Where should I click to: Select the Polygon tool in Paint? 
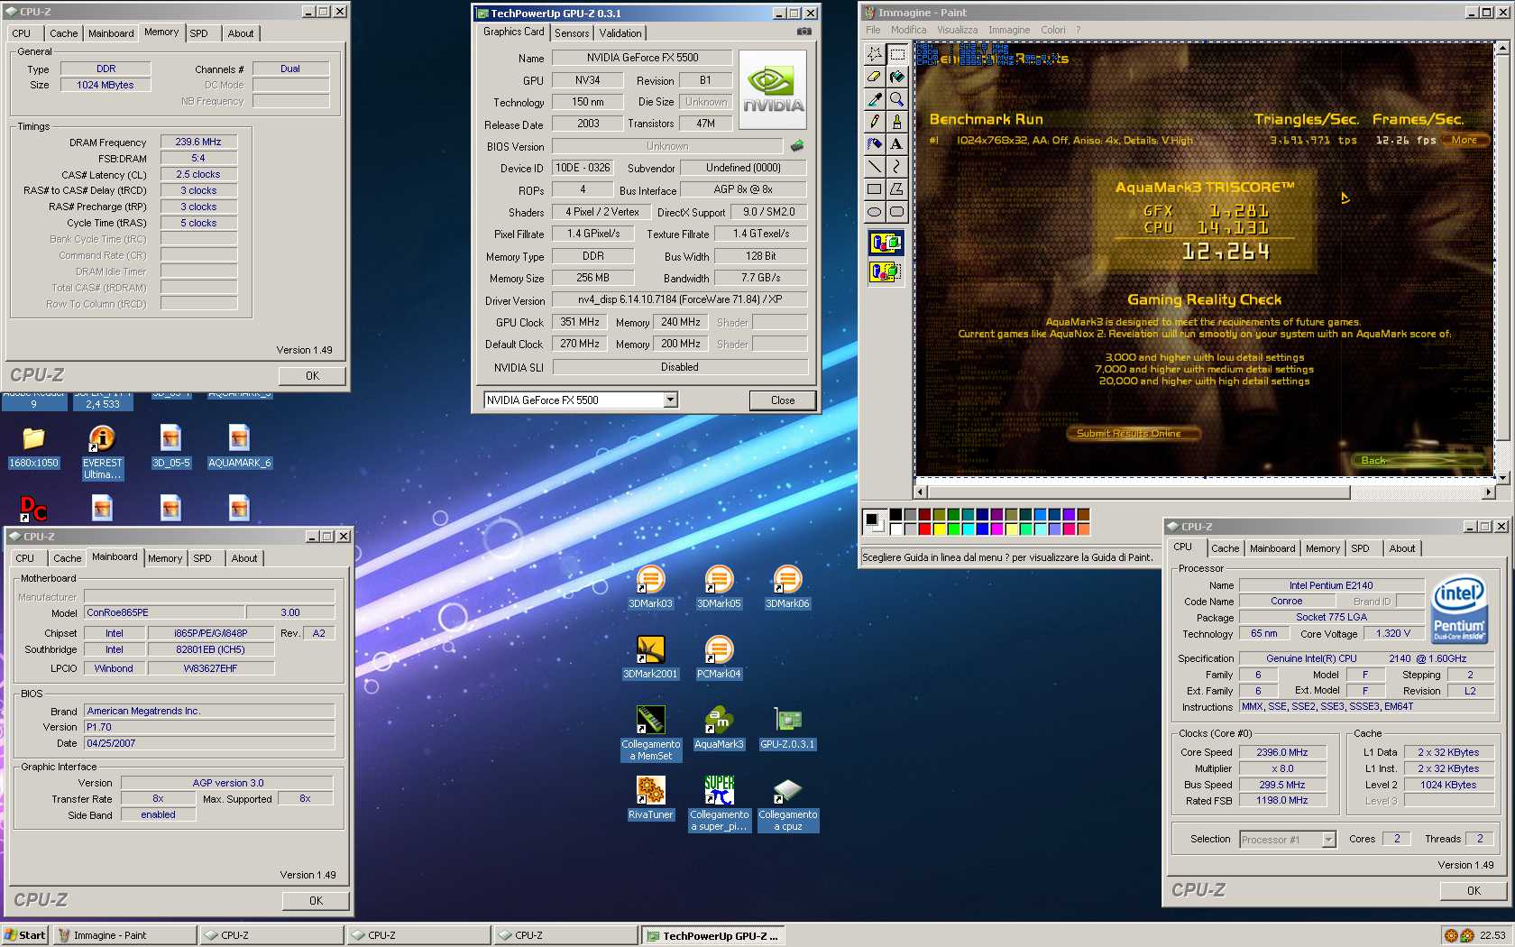tap(896, 189)
